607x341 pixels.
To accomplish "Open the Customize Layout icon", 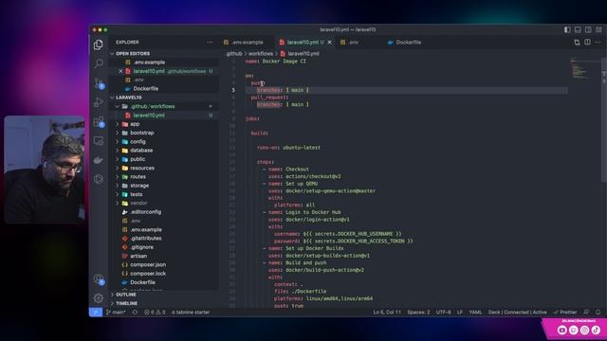I will [x=598, y=29].
